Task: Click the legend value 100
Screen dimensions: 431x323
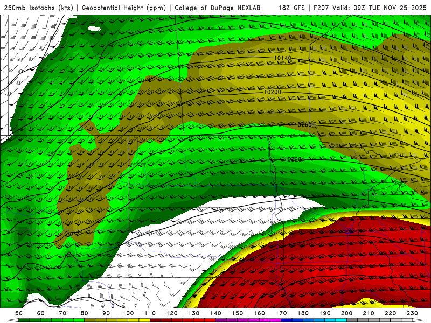Action: [128, 313]
